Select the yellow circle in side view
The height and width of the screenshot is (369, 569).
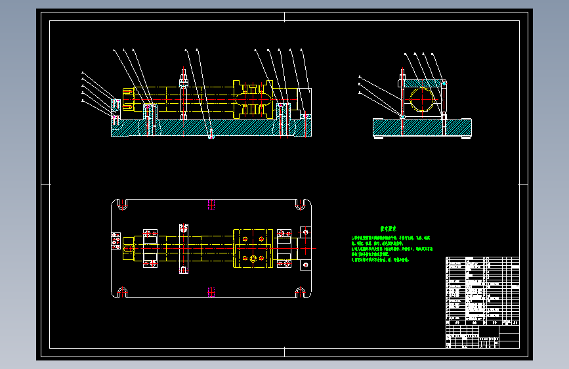422,99
